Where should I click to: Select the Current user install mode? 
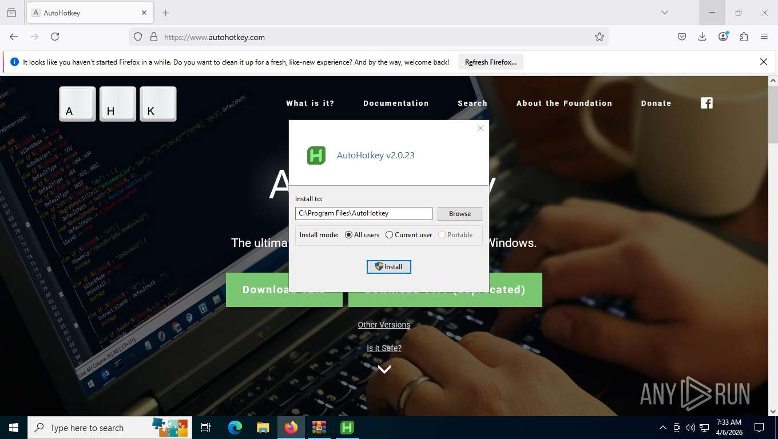pyautogui.click(x=409, y=235)
